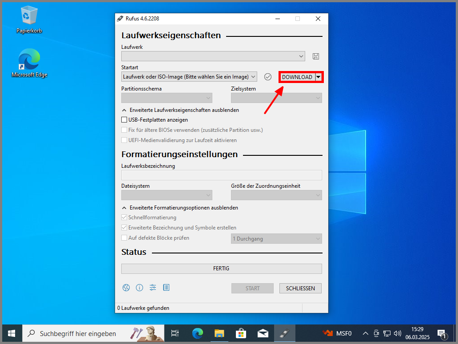458x344 pixels.
Task: Collapse Erweiterte Laufwerkseigenschaften section
Action: 180,110
